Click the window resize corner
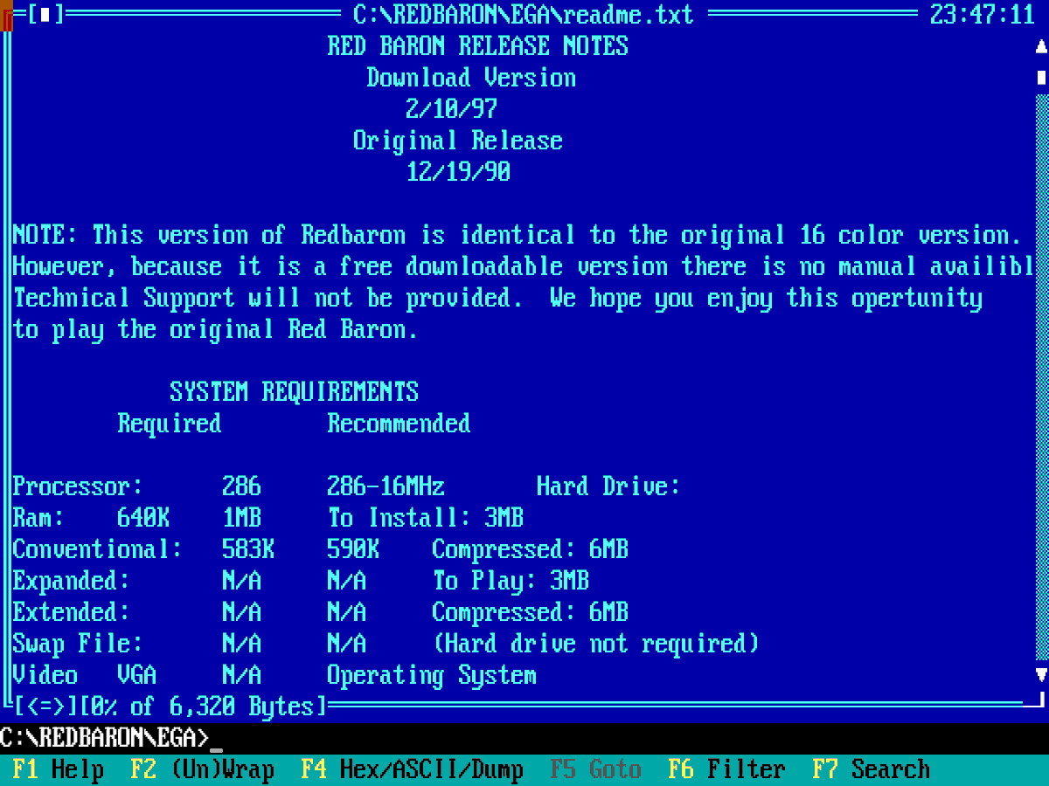This screenshot has height=786, width=1049. click(x=1035, y=700)
